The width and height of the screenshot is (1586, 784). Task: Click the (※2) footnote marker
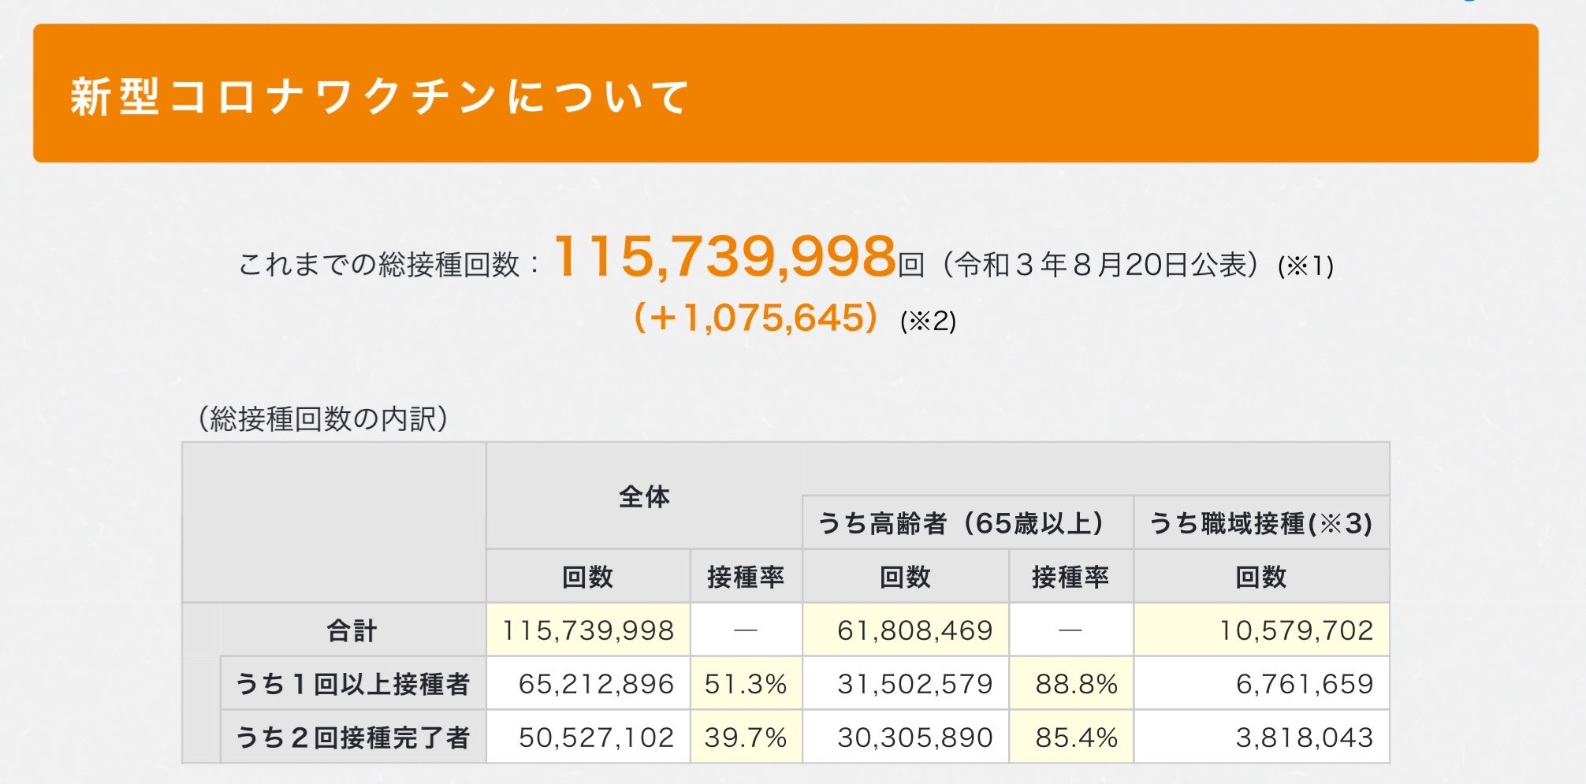(928, 321)
